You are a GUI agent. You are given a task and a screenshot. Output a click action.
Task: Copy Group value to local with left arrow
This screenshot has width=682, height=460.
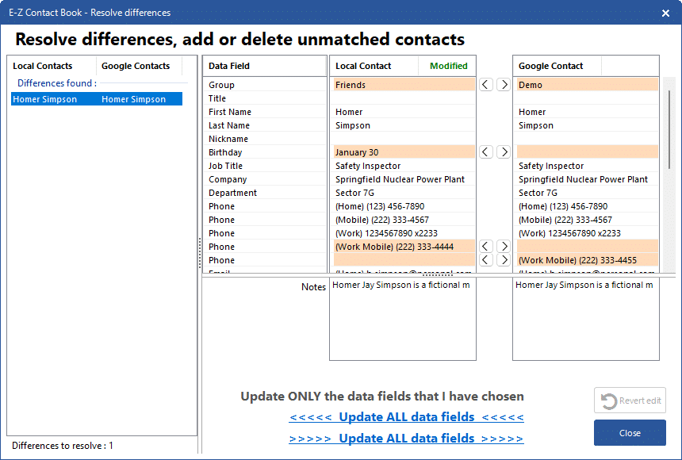click(x=486, y=84)
